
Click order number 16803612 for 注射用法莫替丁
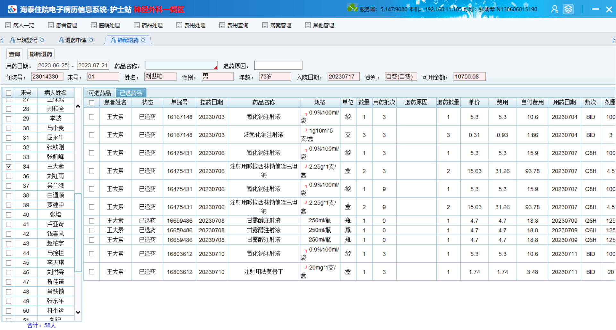[x=180, y=272]
